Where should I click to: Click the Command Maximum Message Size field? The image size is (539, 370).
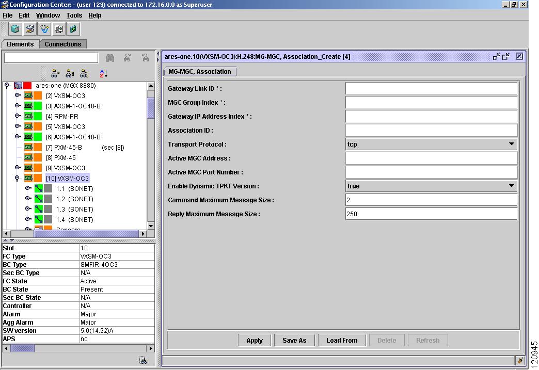(431, 200)
